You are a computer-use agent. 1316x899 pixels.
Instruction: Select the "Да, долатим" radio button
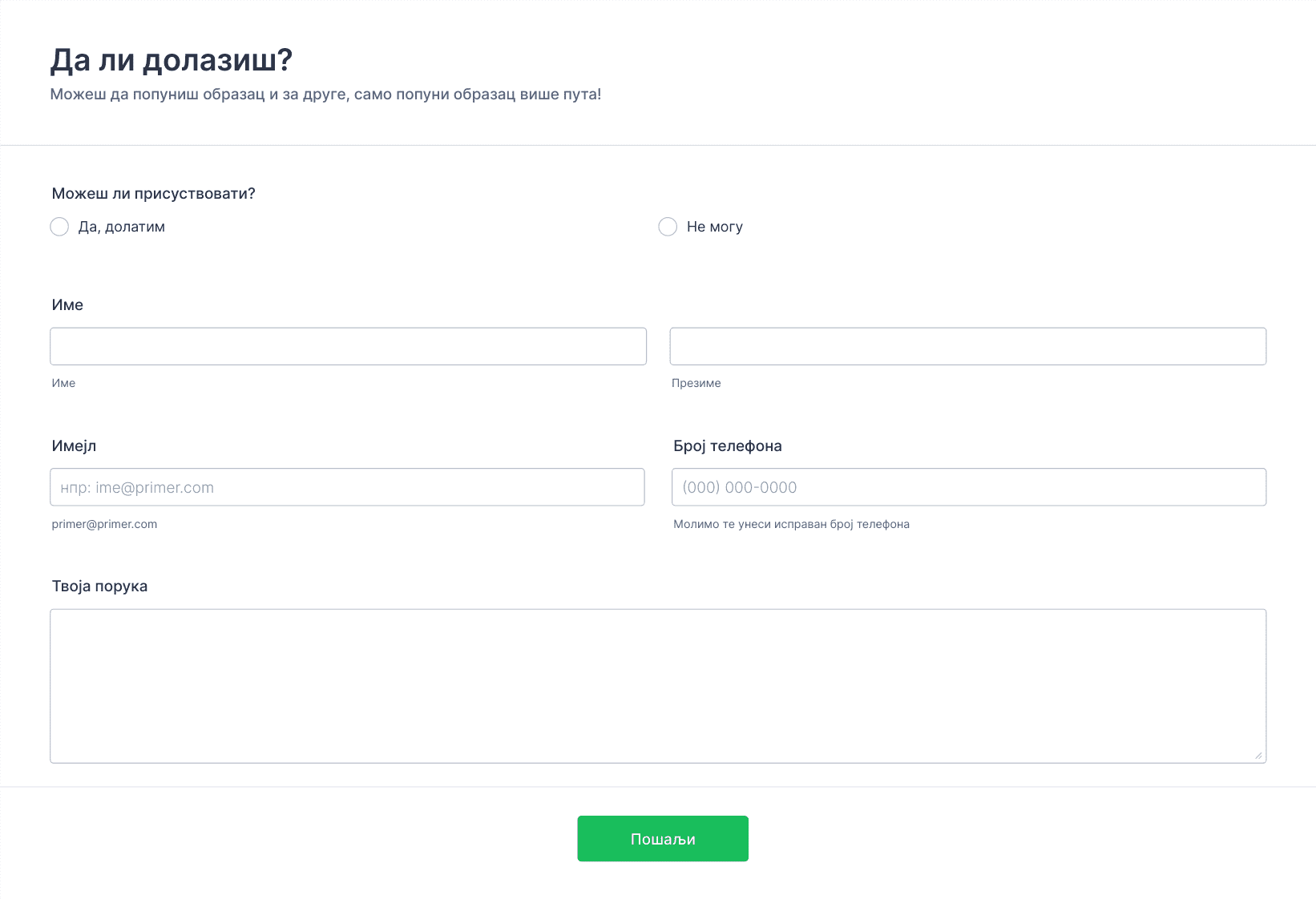[x=59, y=227]
